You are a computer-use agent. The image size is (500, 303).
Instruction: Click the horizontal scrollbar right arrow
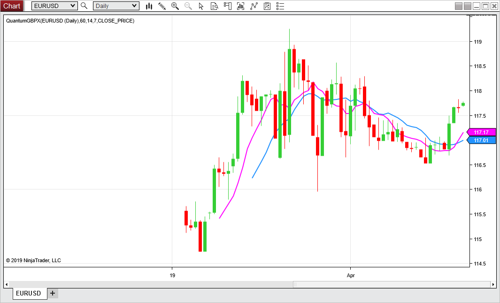(x=493, y=284)
